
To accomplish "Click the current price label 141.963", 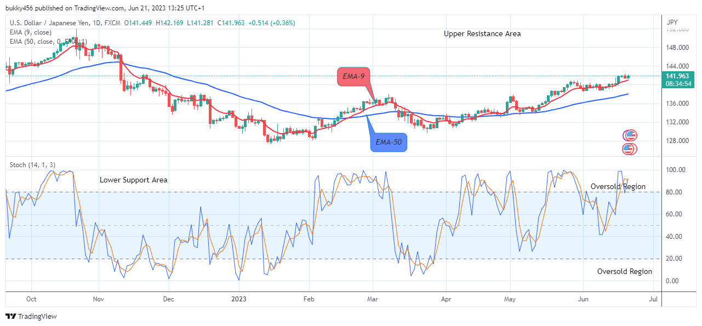I will (x=677, y=76).
